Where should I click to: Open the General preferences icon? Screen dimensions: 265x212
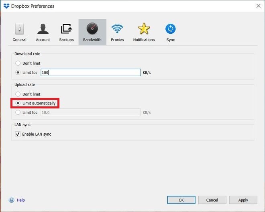(19, 29)
